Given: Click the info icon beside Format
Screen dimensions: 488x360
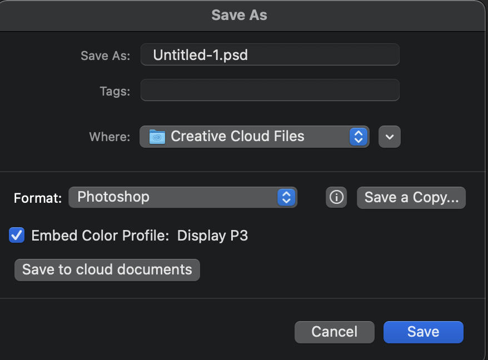Looking at the screenshot, I should coord(336,197).
